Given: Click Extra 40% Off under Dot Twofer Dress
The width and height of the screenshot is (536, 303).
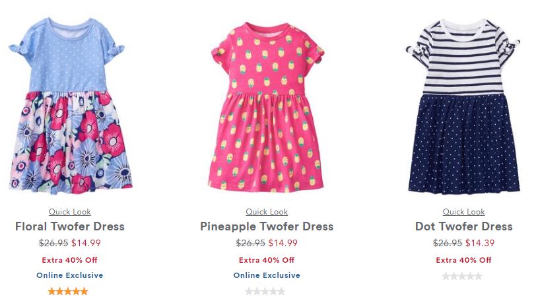Looking at the screenshot, I should (463, 260).
